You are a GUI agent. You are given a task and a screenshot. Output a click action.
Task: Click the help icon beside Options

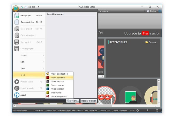tap(159, 11)
